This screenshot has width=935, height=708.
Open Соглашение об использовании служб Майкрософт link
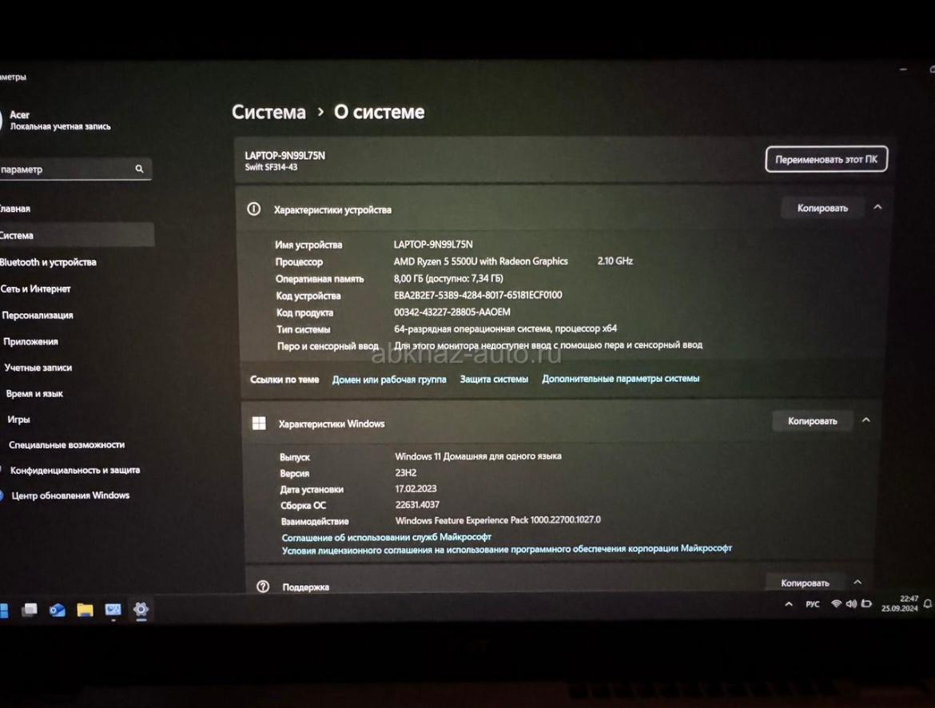pos(387,537)
